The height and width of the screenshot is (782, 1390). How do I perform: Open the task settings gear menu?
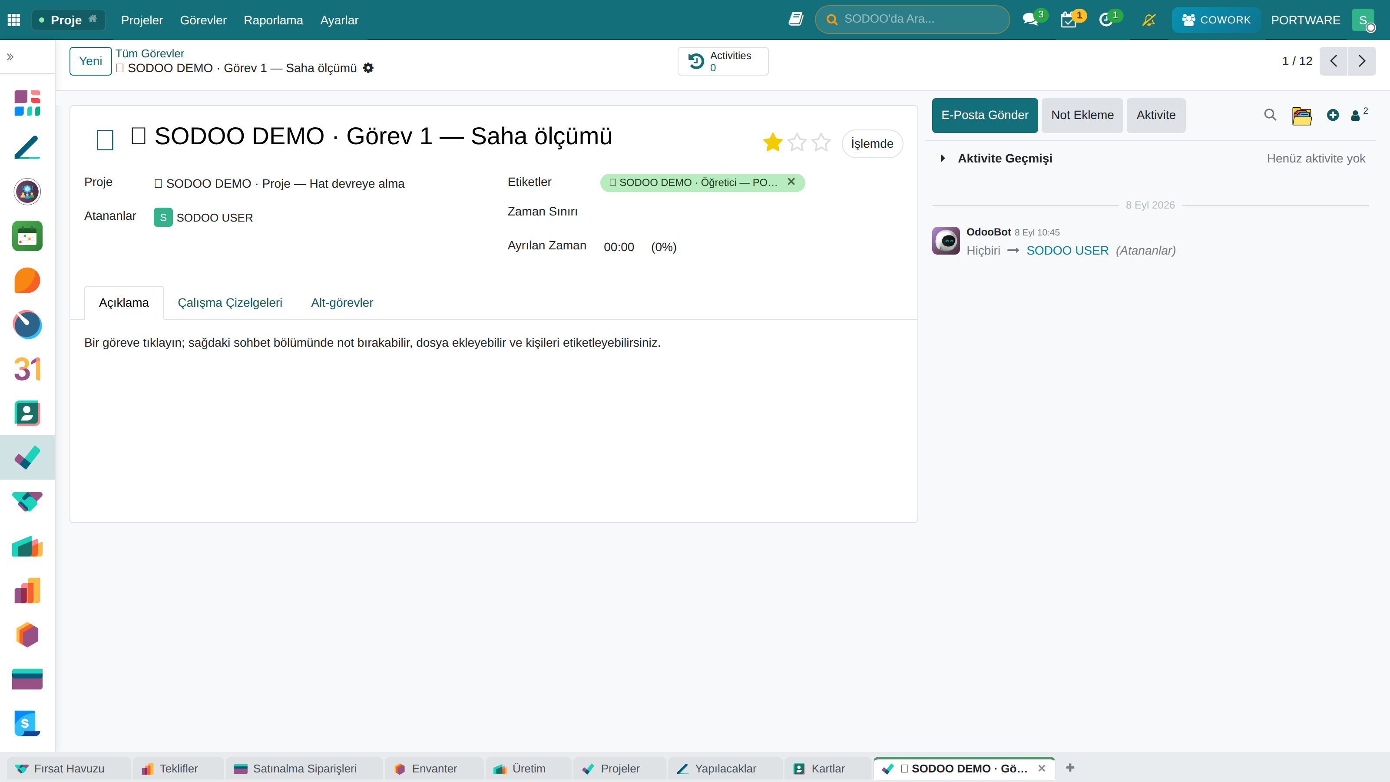point(368,68)
